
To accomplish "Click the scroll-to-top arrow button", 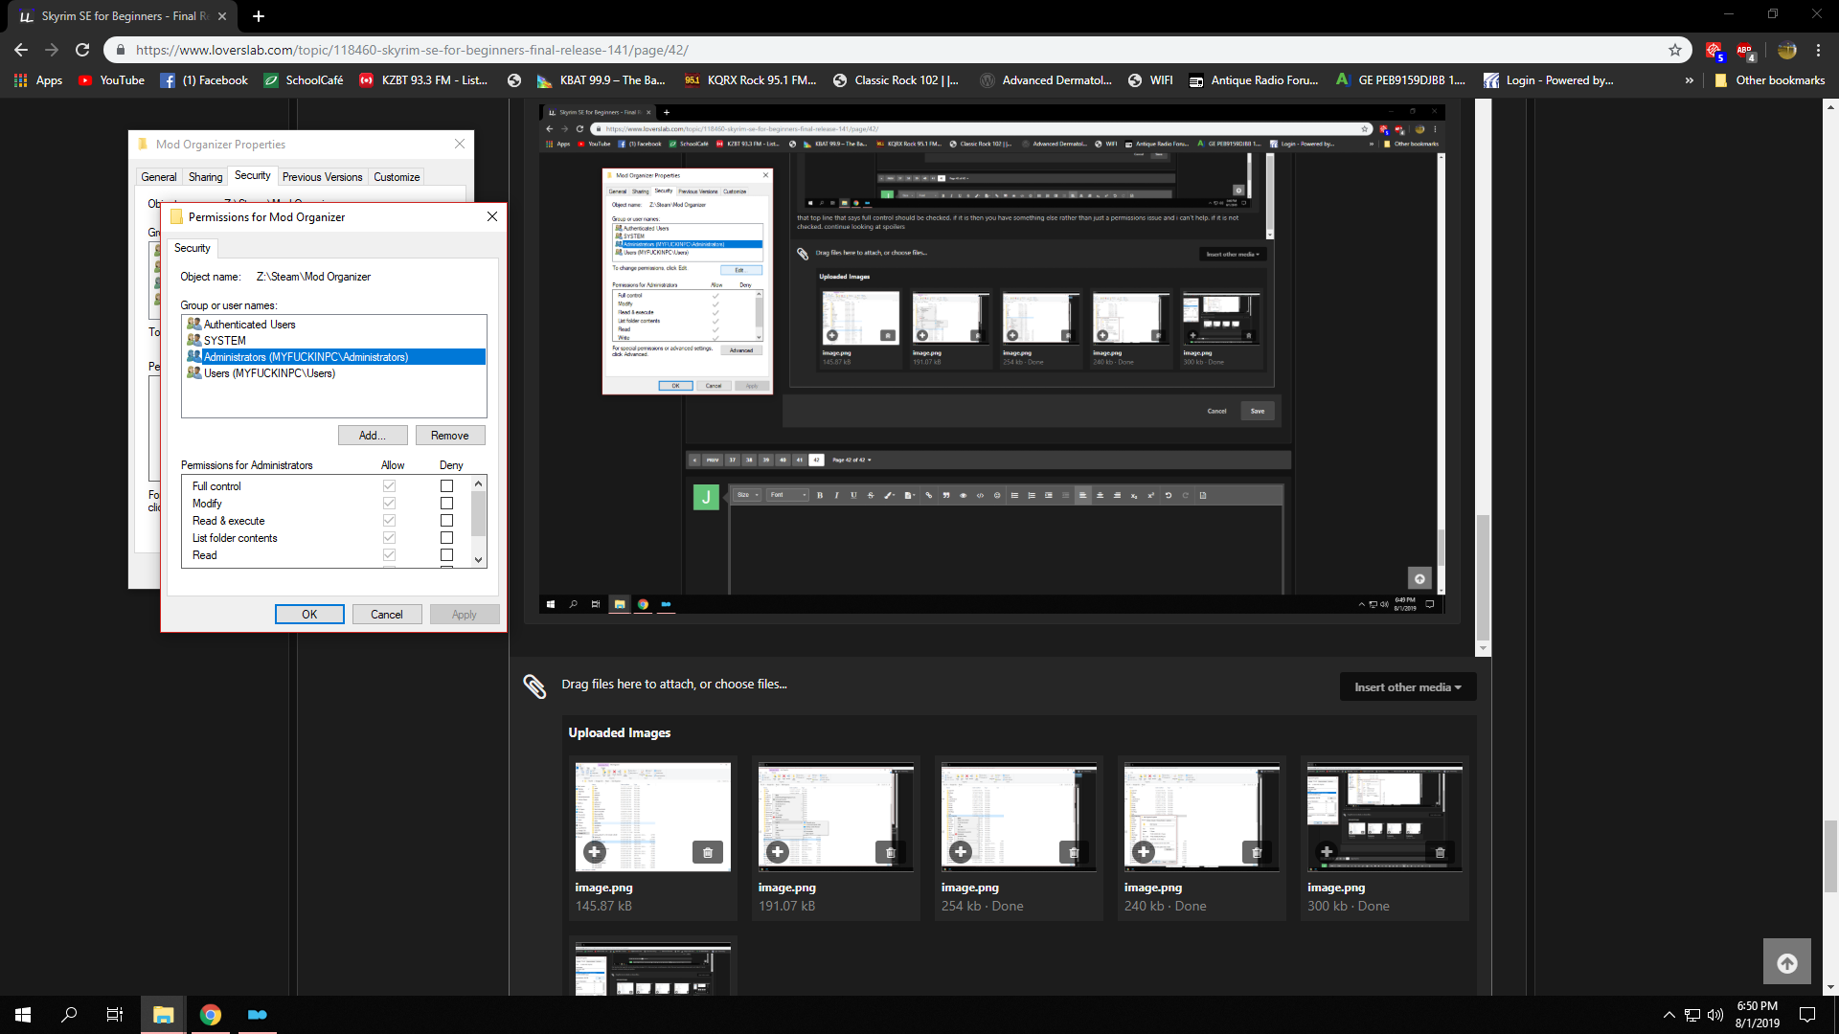I will [x=1787, y=963].
